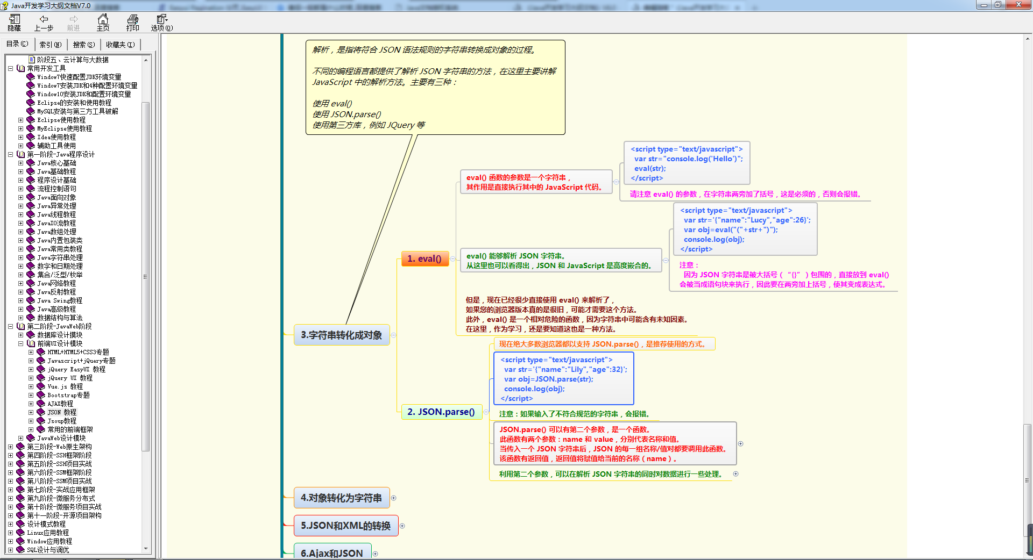Click the book icon of Java线程教程
1033x560 pixels.
[x=31, y=214]
